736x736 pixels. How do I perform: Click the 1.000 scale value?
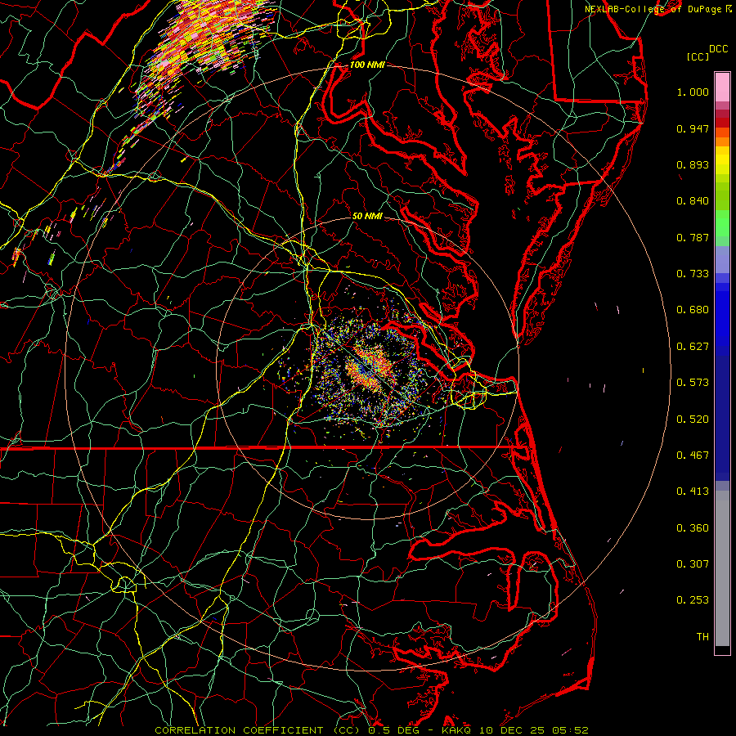point(693,92)
